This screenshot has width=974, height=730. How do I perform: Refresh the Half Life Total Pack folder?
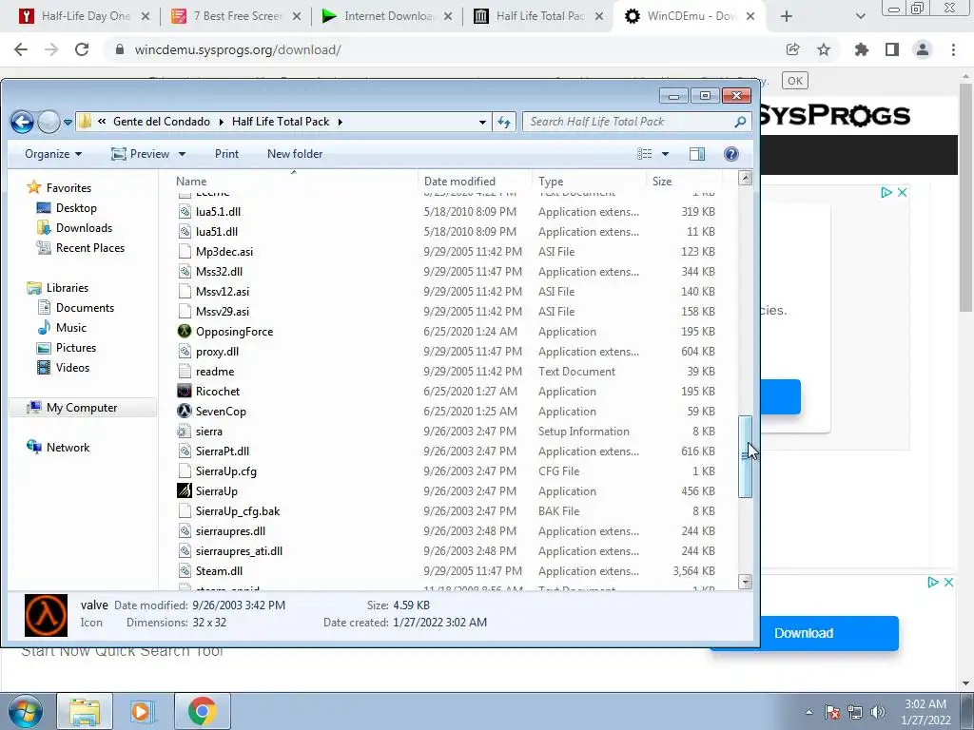pos(504,122)
